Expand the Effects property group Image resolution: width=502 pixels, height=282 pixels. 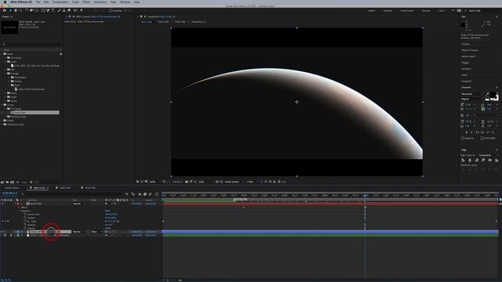click(x=19, y=207)
